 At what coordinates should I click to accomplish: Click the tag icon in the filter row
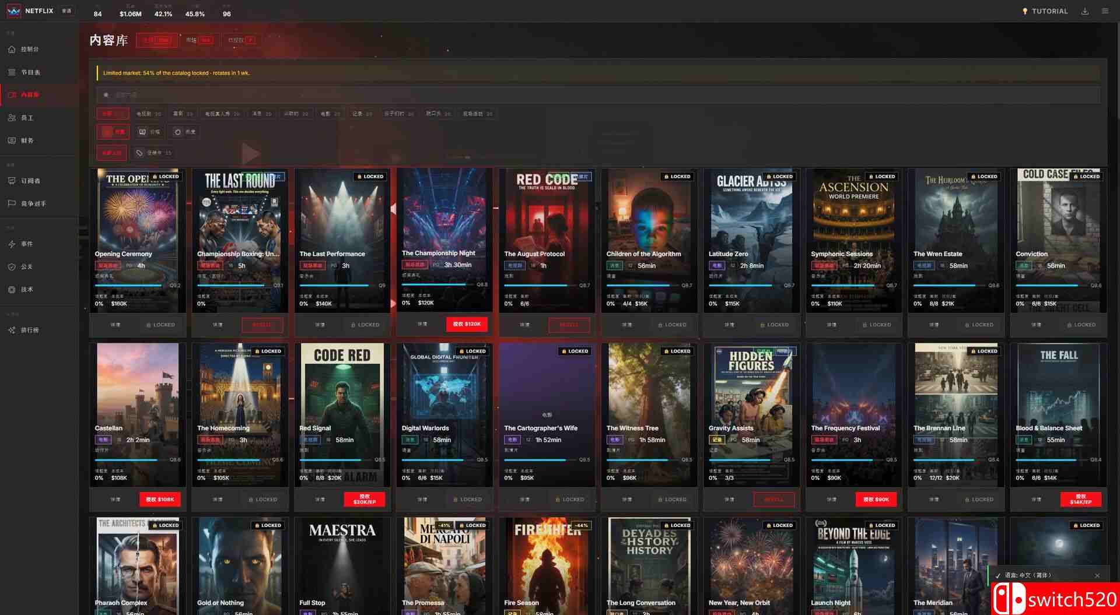139,153
